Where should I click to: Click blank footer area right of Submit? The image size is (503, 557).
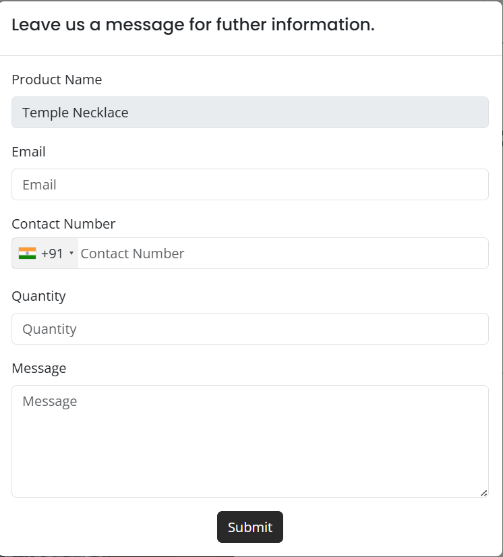pyautogui.click(x=391, y=527)
